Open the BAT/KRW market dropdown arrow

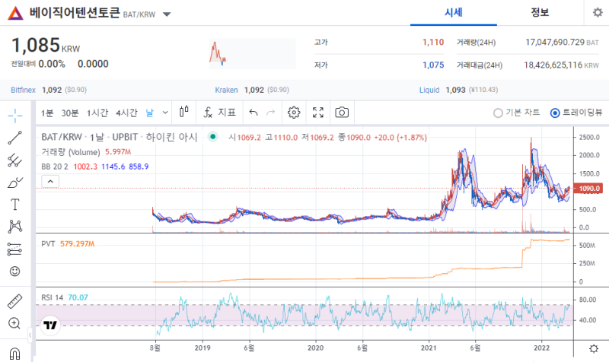[167, 14]
